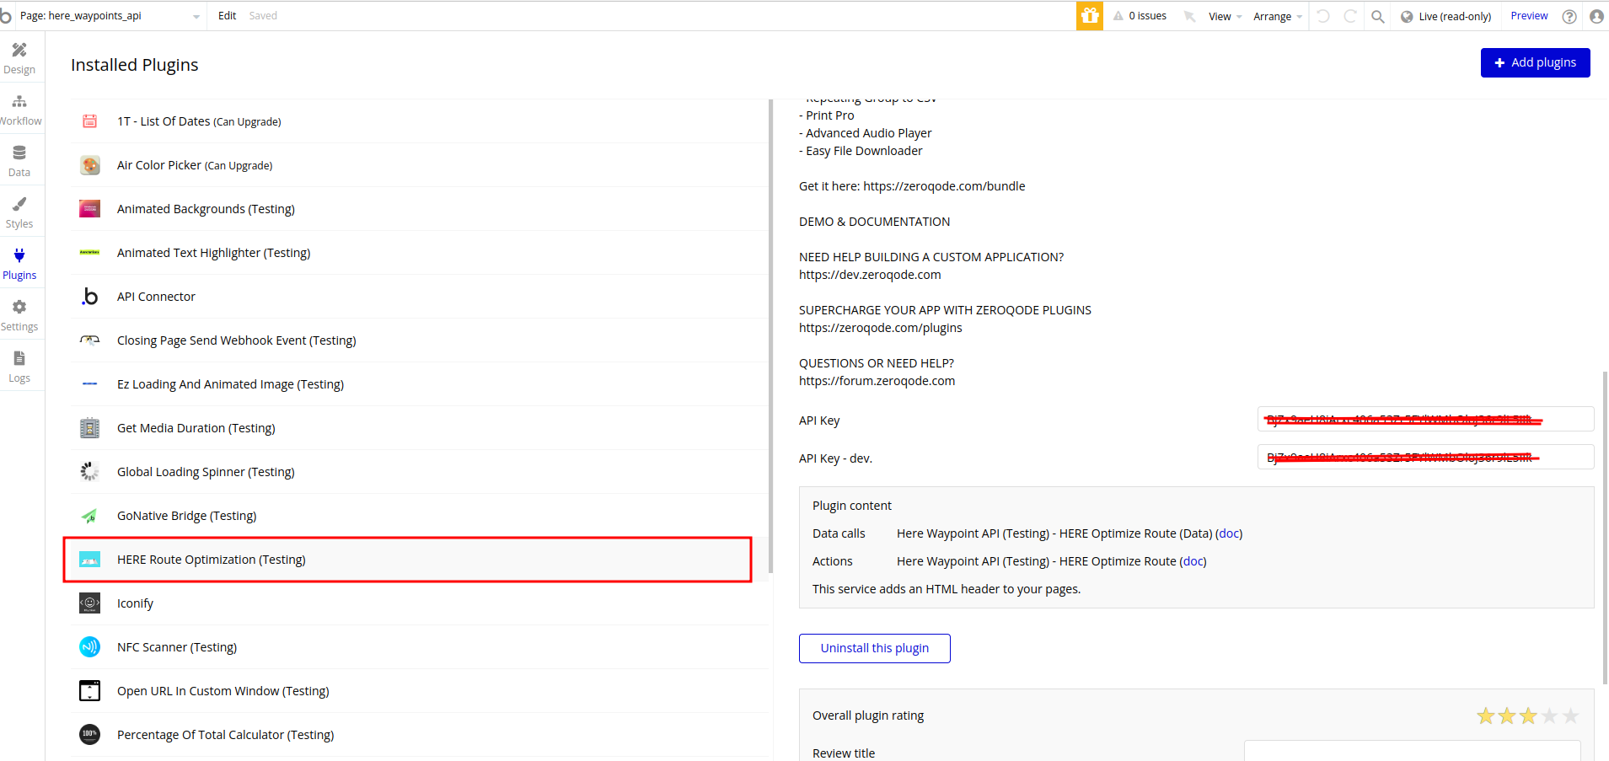Click the Iconify plugin icon
The height and width of the screenshot is (761, 1609).
pos(89,603)
